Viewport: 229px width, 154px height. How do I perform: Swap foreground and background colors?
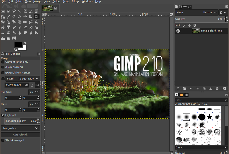(25, 43)
